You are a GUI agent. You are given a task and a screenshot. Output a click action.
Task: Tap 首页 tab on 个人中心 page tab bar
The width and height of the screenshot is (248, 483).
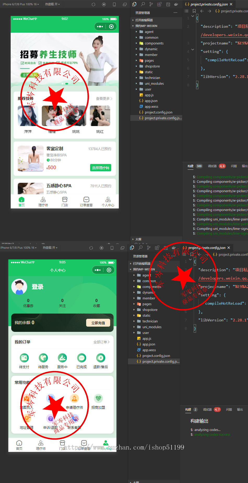(x=19, y=445)
